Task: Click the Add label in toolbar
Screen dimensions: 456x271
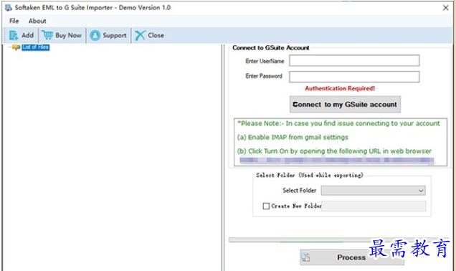Action: point(28,35)
